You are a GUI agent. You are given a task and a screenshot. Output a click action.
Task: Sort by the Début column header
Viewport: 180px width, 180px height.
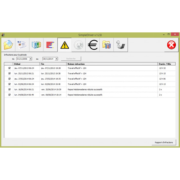[26, 64]
